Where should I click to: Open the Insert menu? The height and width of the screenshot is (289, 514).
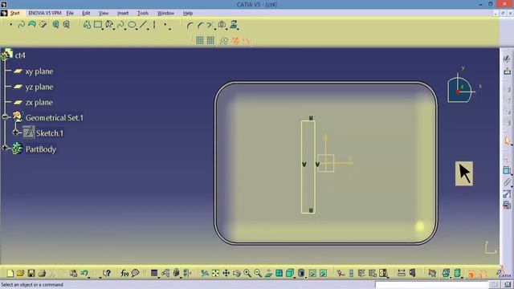point(123,13)
